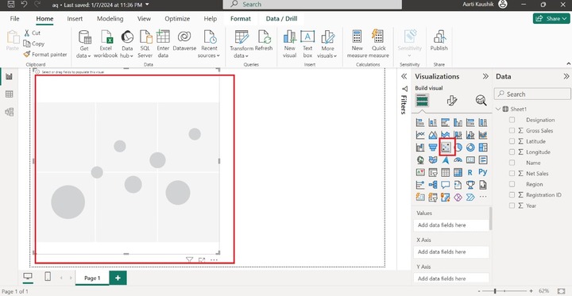Enable the Name field checkbox
Screen dimensions: 572x296
pyautogui.click(x=512, y=163)
